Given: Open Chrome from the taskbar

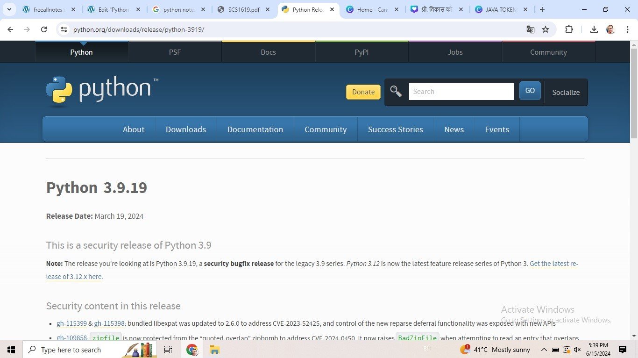Looking at the screenshot, I should 191,350.
